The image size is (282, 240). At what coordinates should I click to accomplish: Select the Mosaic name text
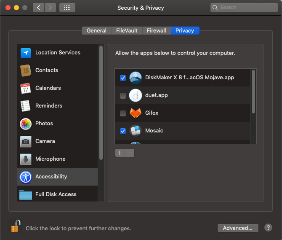click(x=154, y=130)
